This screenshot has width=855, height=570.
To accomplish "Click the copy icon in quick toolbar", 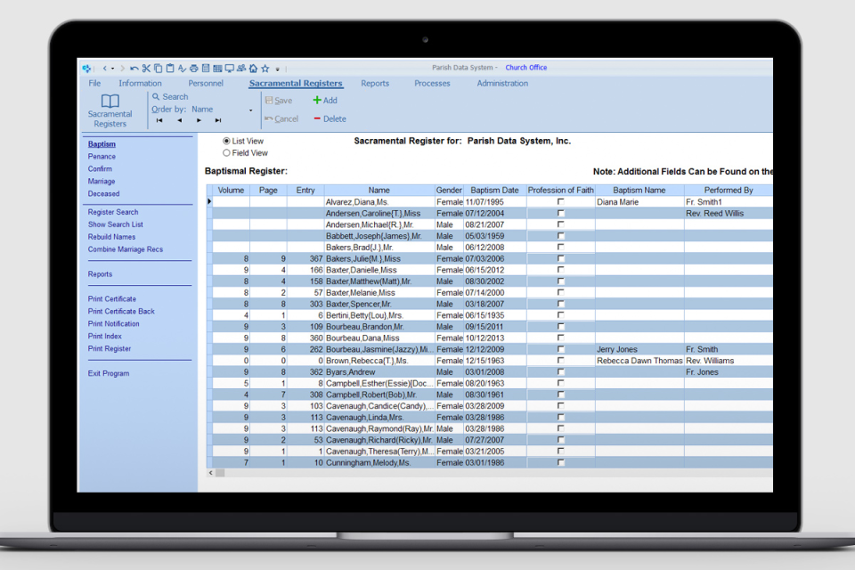I will [159, 69].
